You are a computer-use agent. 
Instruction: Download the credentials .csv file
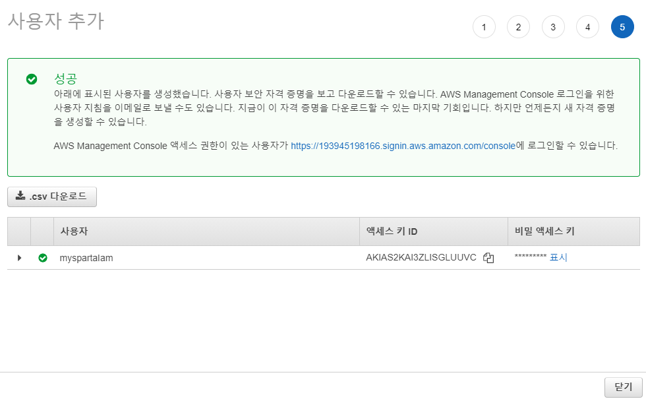tap(52, 197)
